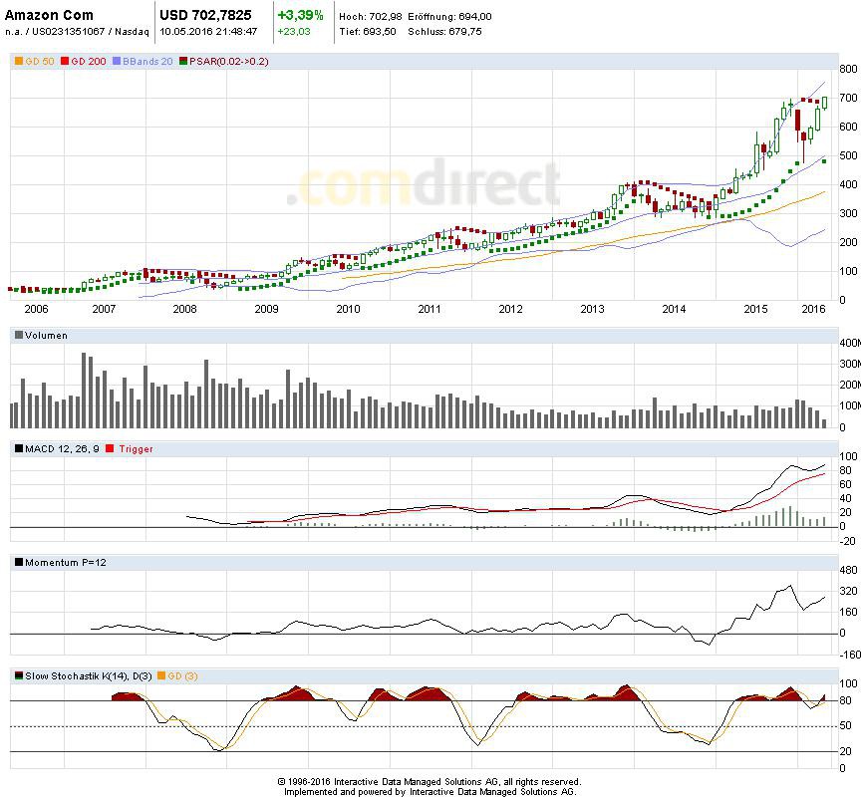
Task: Click the blue BBands 20 legend swatch
Action: [118, 62]
